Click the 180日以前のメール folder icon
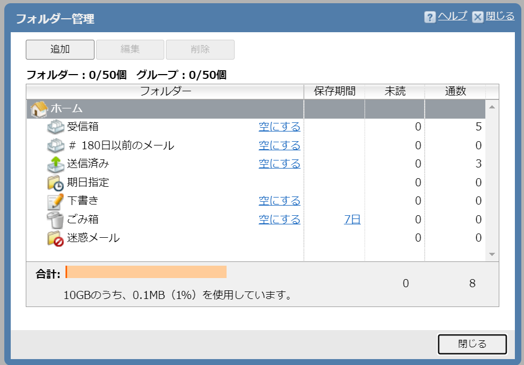The image size is (524, 365). pyautogui.click(x=55, y=145)
